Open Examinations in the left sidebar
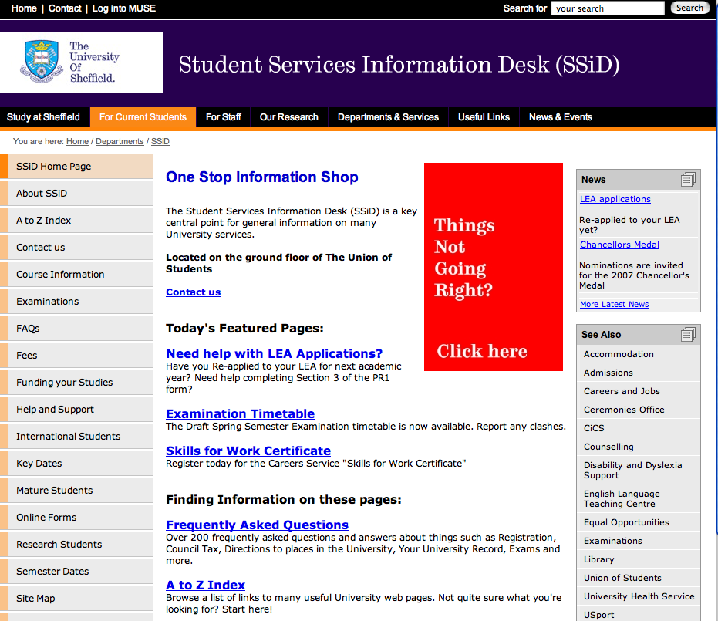Viewport: 718px width, 621px height. [x=76, y=302]
